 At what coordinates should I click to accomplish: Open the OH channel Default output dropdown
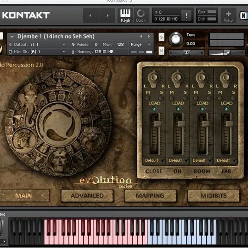click(178, 161)
